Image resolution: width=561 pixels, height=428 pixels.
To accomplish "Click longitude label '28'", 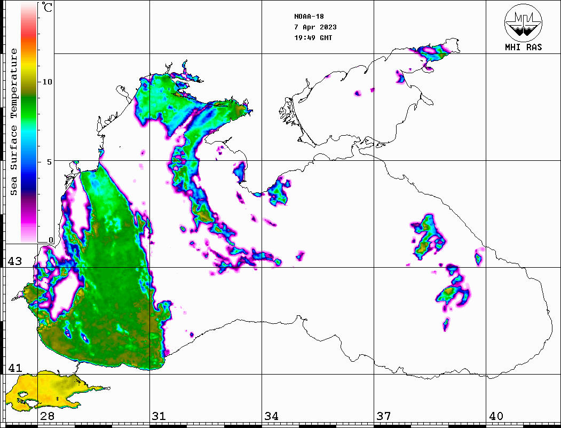I will click(47, 416).
